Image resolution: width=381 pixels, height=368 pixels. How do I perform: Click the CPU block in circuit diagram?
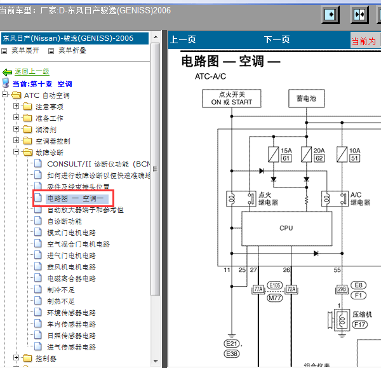click(x=286, y=228)
